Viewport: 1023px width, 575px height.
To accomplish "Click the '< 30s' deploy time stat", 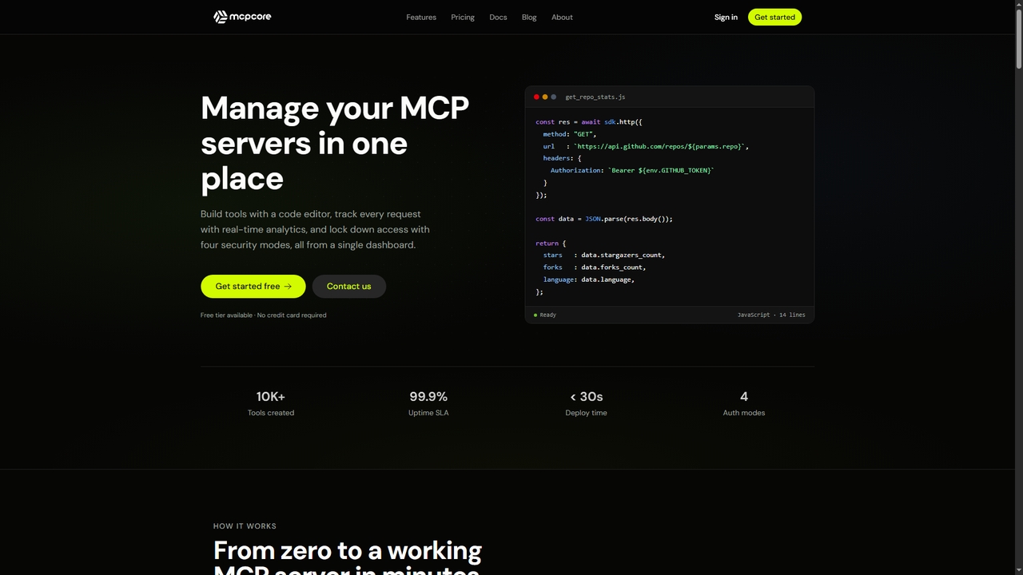I will point(586,396).
